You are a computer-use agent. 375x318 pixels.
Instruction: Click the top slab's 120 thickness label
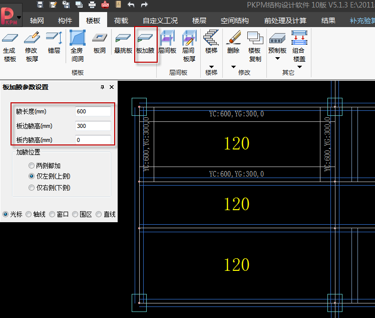point(236,143)
